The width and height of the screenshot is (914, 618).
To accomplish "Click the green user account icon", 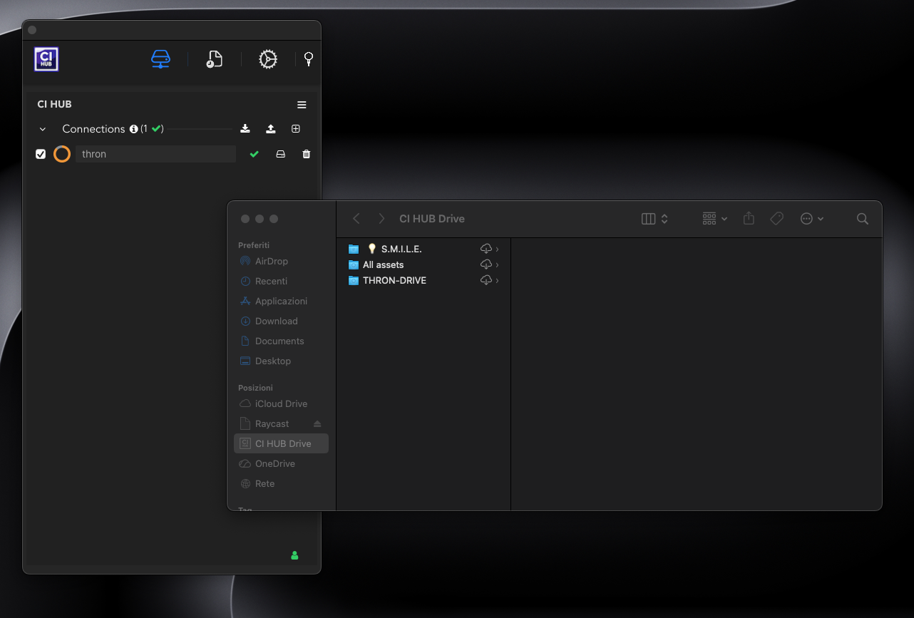I will point(295,555).
